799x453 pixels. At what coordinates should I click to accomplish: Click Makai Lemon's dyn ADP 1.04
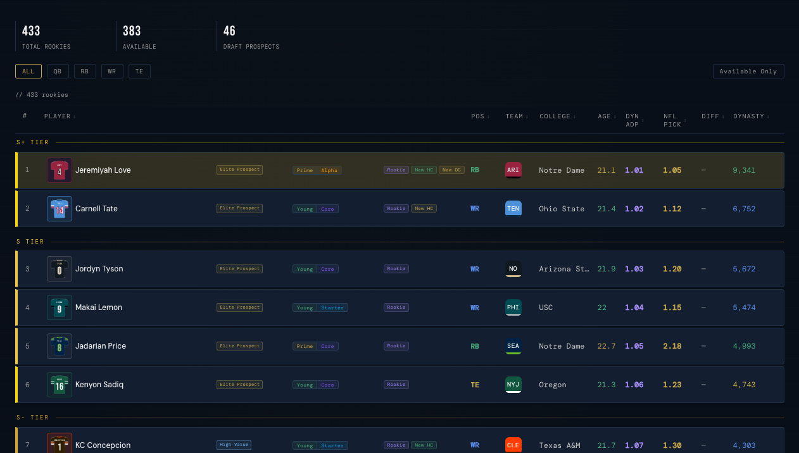[x=634, y=307]
